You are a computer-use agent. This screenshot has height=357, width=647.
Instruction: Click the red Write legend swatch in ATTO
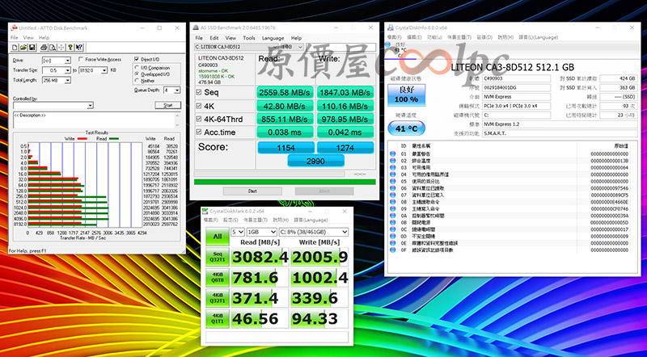tap(82, 139)
